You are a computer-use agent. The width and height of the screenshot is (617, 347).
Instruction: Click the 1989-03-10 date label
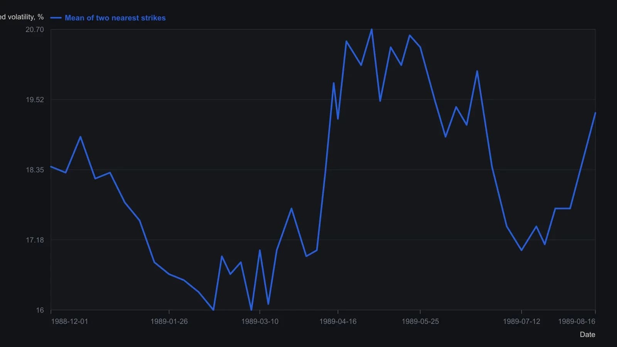pos(260,321)
